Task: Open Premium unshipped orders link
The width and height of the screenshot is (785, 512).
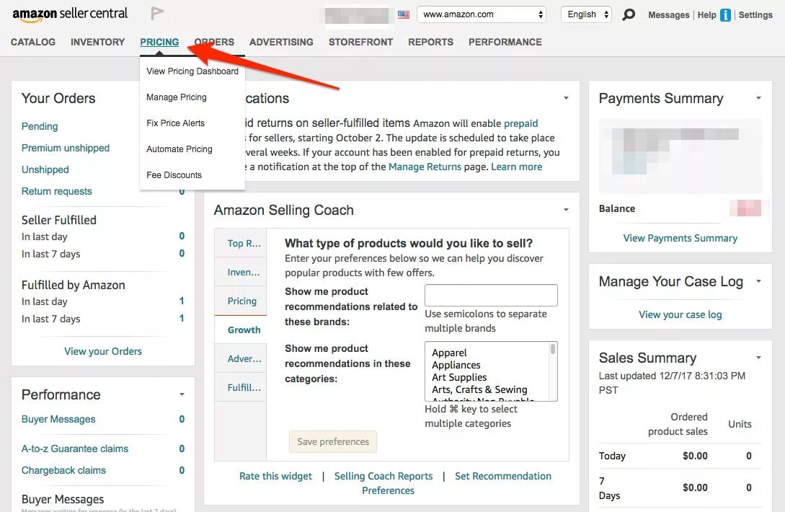Action: click(x=65, y=148)
